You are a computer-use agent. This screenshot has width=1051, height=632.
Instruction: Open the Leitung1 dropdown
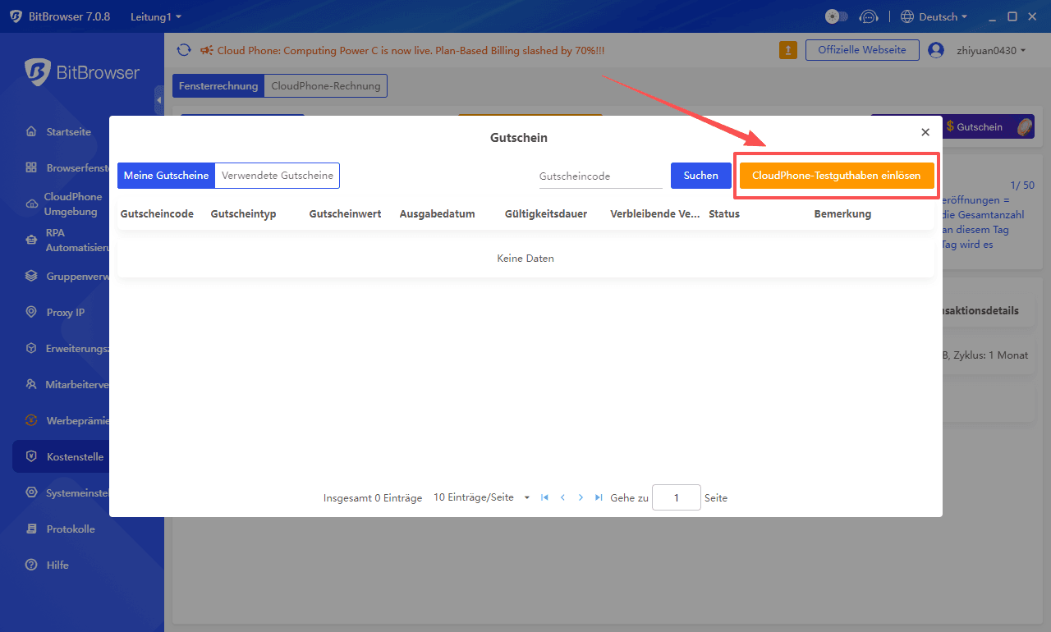pyautogui.click(x=155, y=16)
